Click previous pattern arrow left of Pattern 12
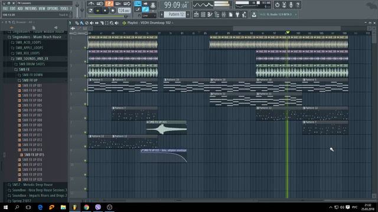378x212 pixels. [x=162, y=14]
